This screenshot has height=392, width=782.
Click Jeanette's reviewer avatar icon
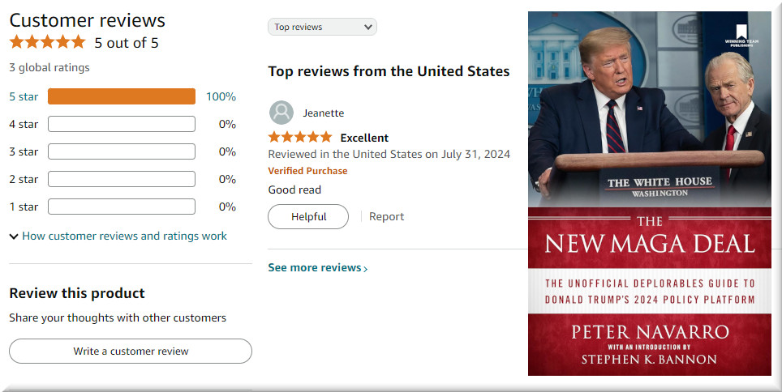[281, 113]
